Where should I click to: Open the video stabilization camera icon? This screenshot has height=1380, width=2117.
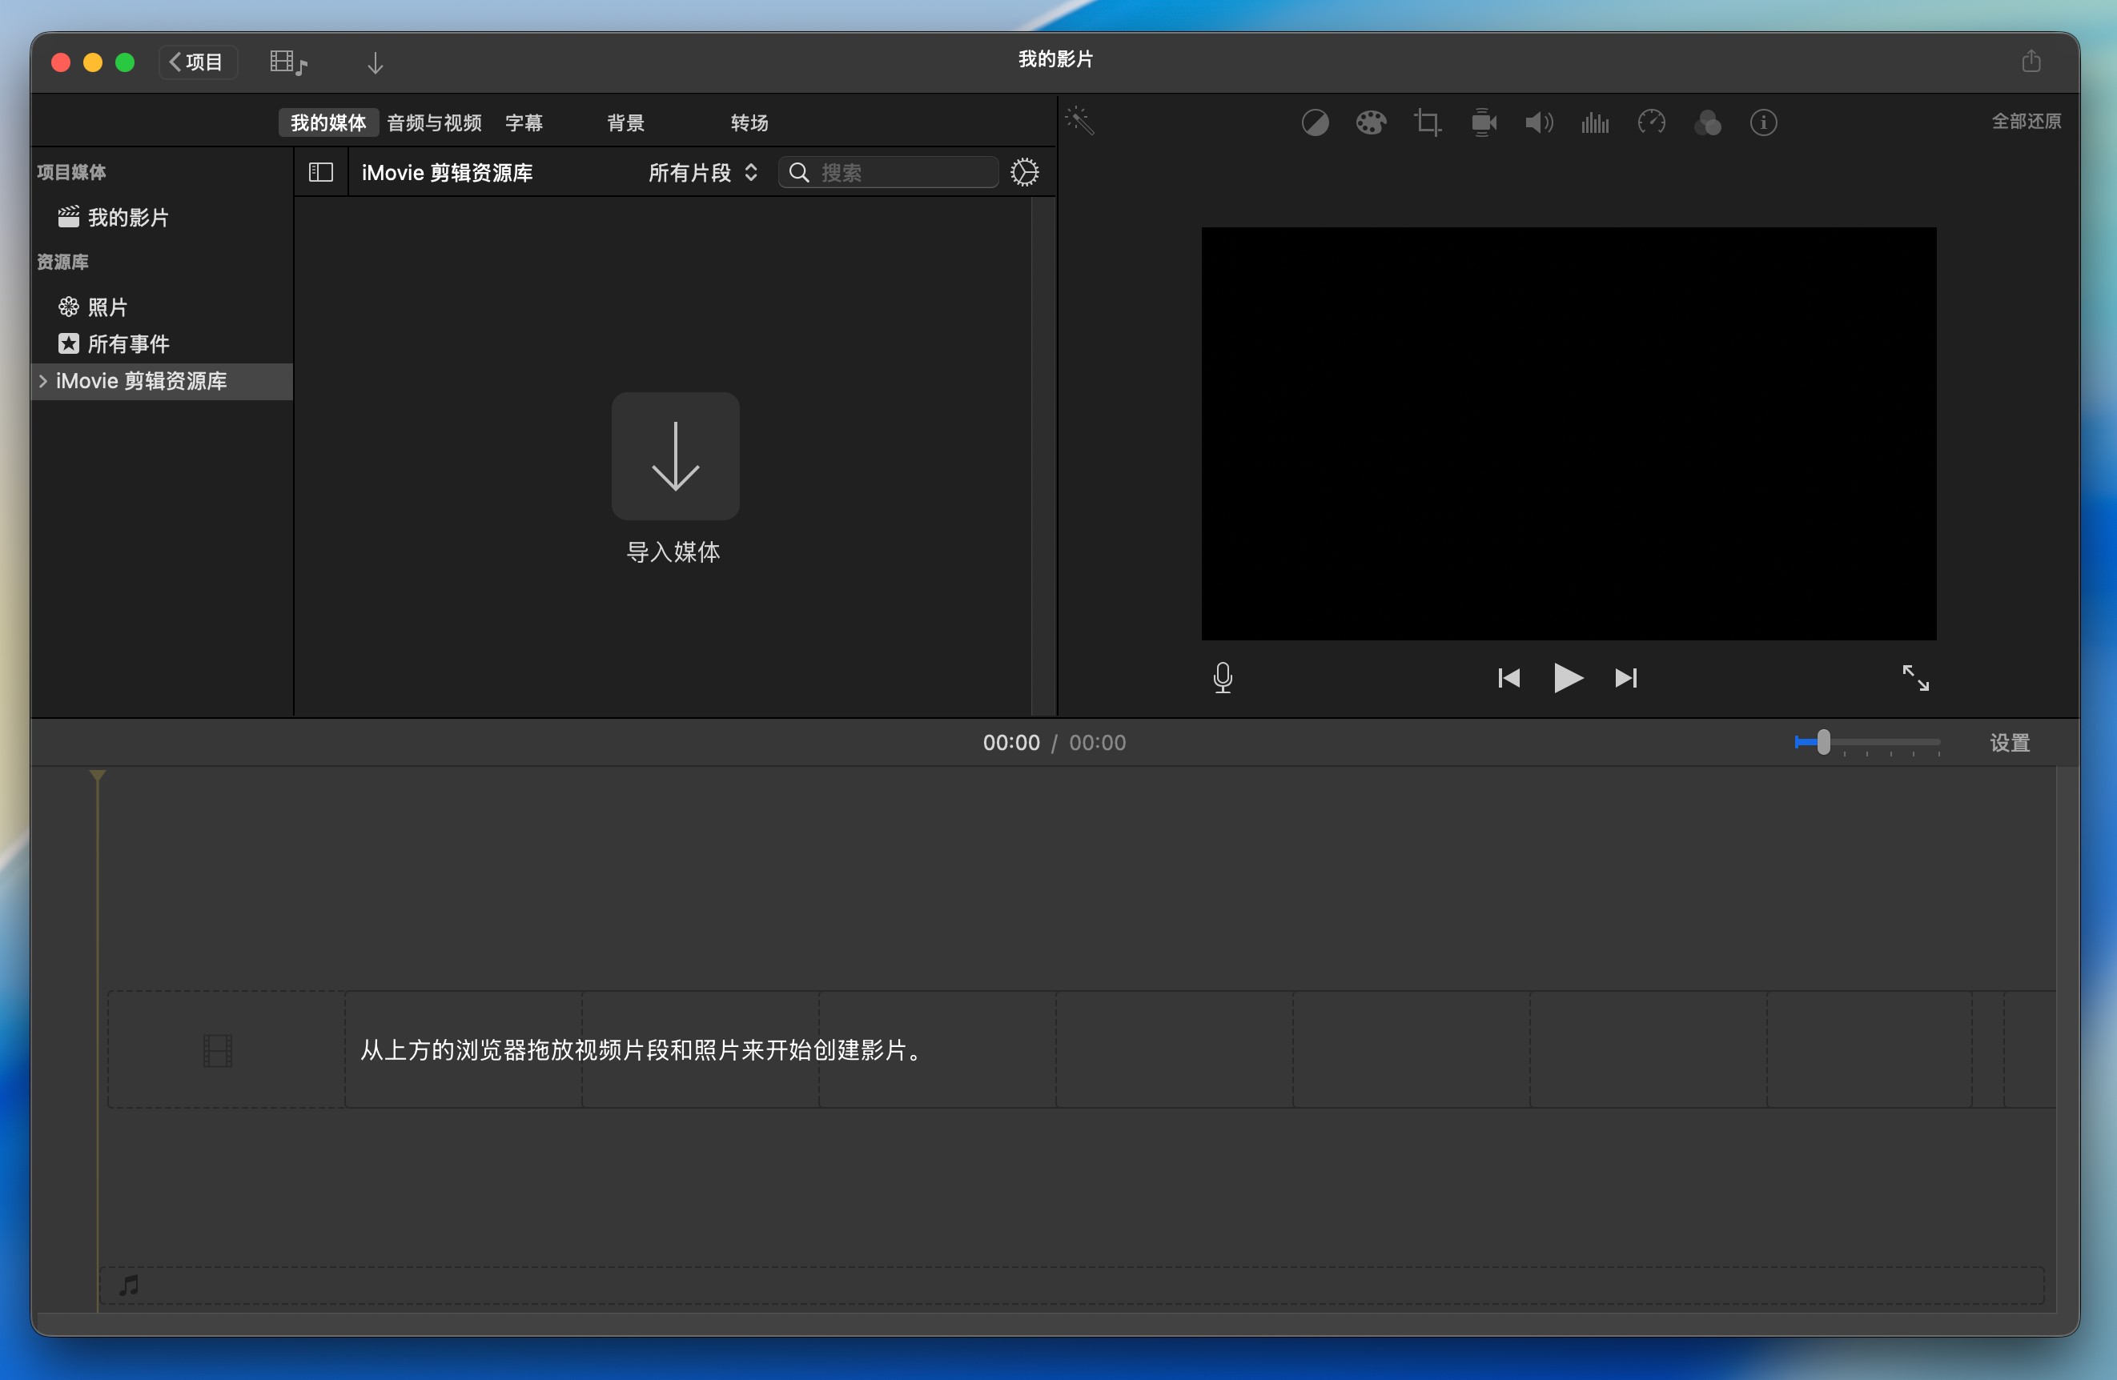1483,122
